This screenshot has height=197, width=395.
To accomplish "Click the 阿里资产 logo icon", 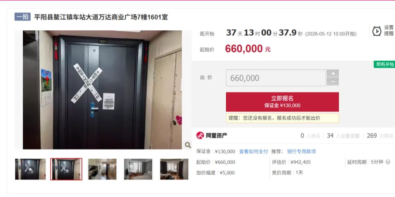I will point(200,135).
